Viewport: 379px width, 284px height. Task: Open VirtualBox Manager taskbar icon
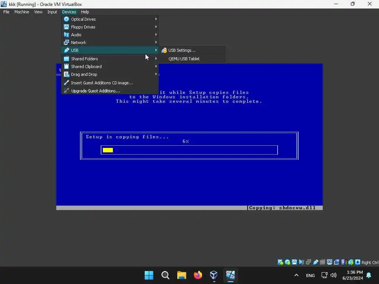tap(214, 275)
